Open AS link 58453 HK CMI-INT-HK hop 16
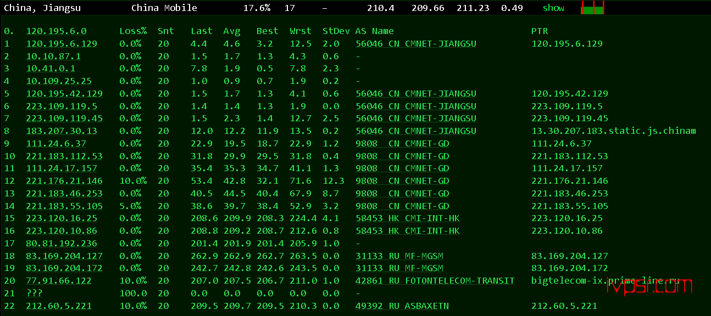Image resolution: width=711 pixels, height=316 pixels. (408, 231)
